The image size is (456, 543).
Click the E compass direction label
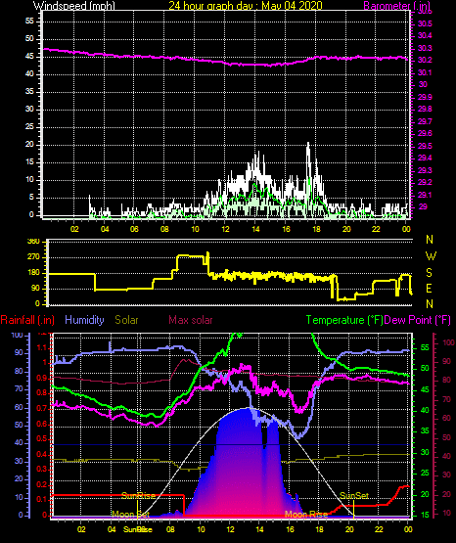click(x=429, y=288)
